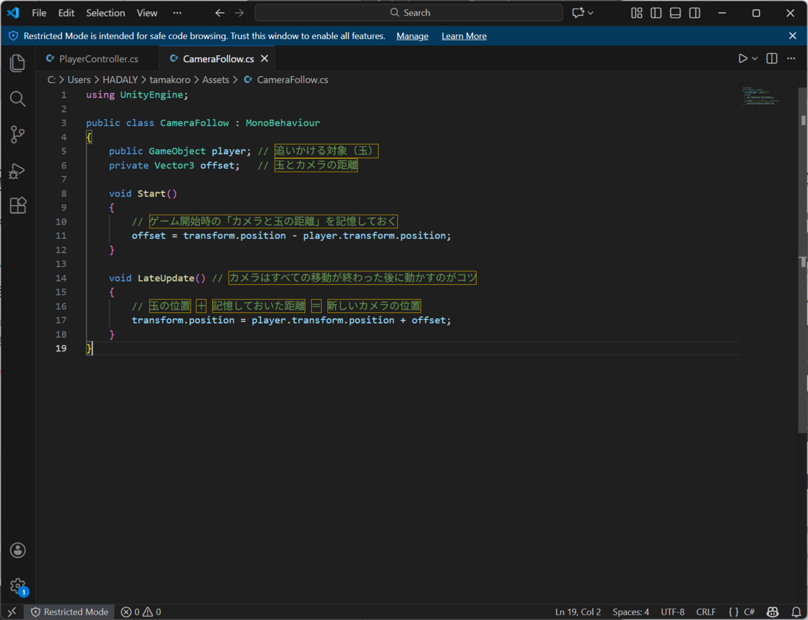Click the Learn More link
This screenshot has height=620, width=808.
click(464, 36)
